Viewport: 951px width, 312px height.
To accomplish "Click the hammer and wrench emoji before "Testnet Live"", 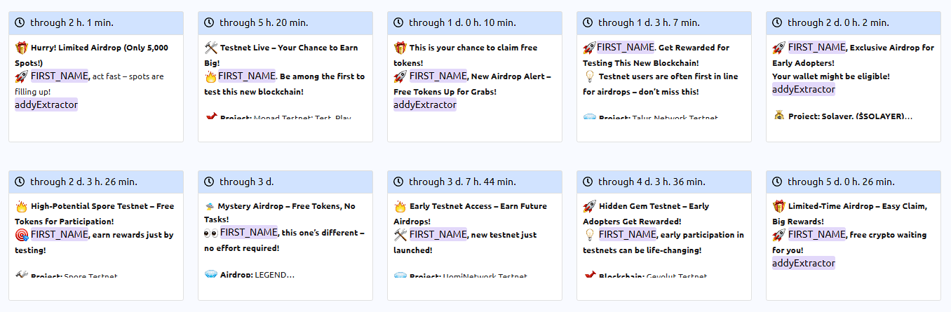I will point(211,48).
